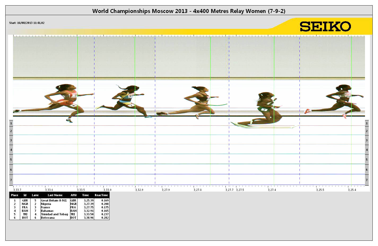
Task: Click the Start date and time text
Action: point(27,23)
